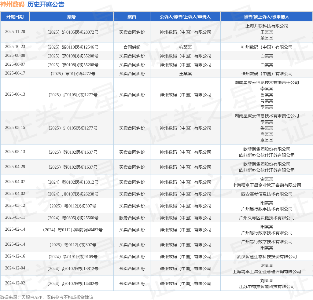The height and width of the screenshot is (300, 313).
Task: Click the 被告/被上诉人/被申请人 column header
Action: [267, 17]
